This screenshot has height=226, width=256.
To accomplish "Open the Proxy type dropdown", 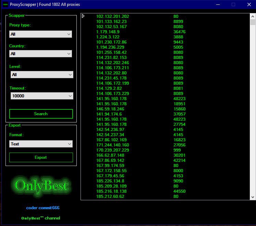I will [x=40, y=34].
